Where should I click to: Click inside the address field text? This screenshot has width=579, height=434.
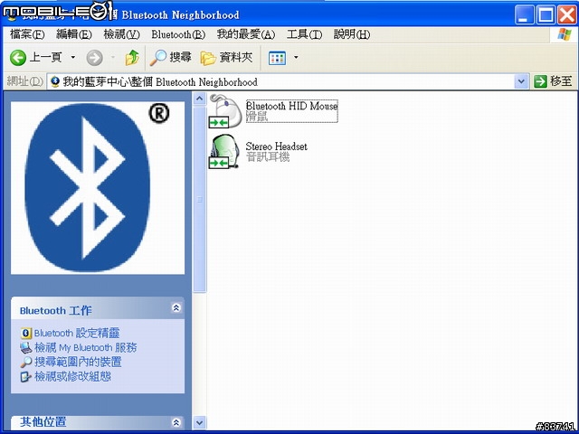(160, 82)
